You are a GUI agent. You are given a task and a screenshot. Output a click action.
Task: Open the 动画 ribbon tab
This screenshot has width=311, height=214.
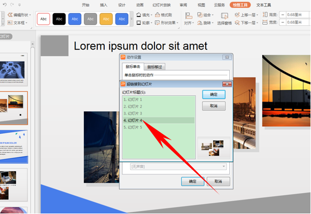click(x=140, y=5)
